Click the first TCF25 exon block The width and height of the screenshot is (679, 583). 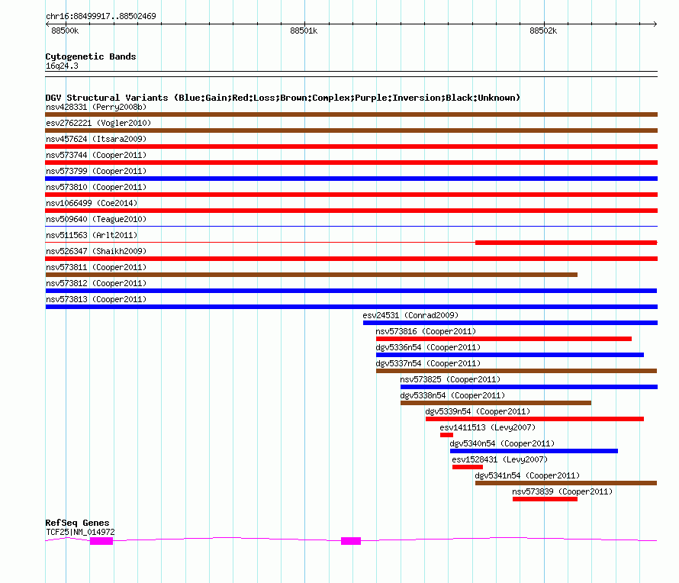pyautogui.click(x=101, y=541)
